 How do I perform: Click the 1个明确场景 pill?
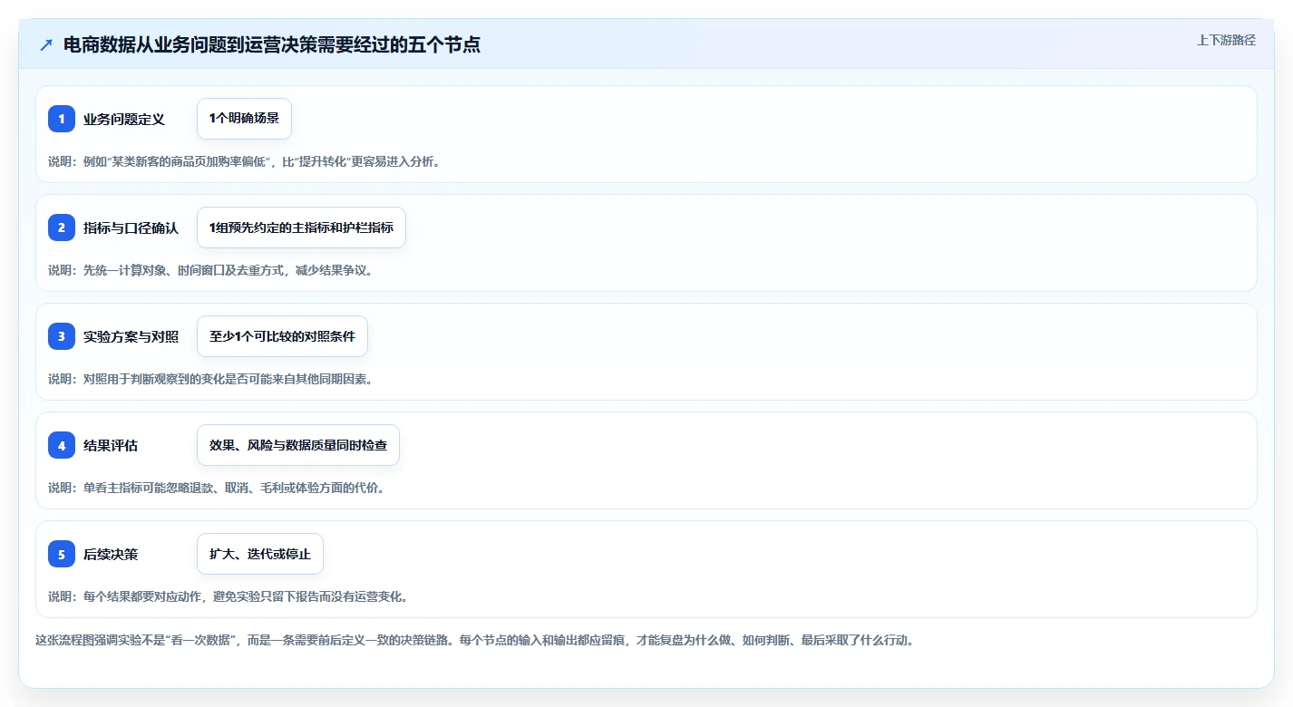pos(244,119)
